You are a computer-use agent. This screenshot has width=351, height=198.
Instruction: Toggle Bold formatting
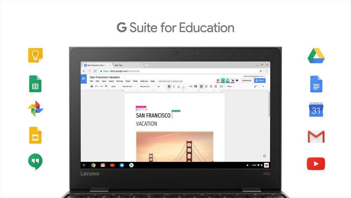click(x=169, y=87)
